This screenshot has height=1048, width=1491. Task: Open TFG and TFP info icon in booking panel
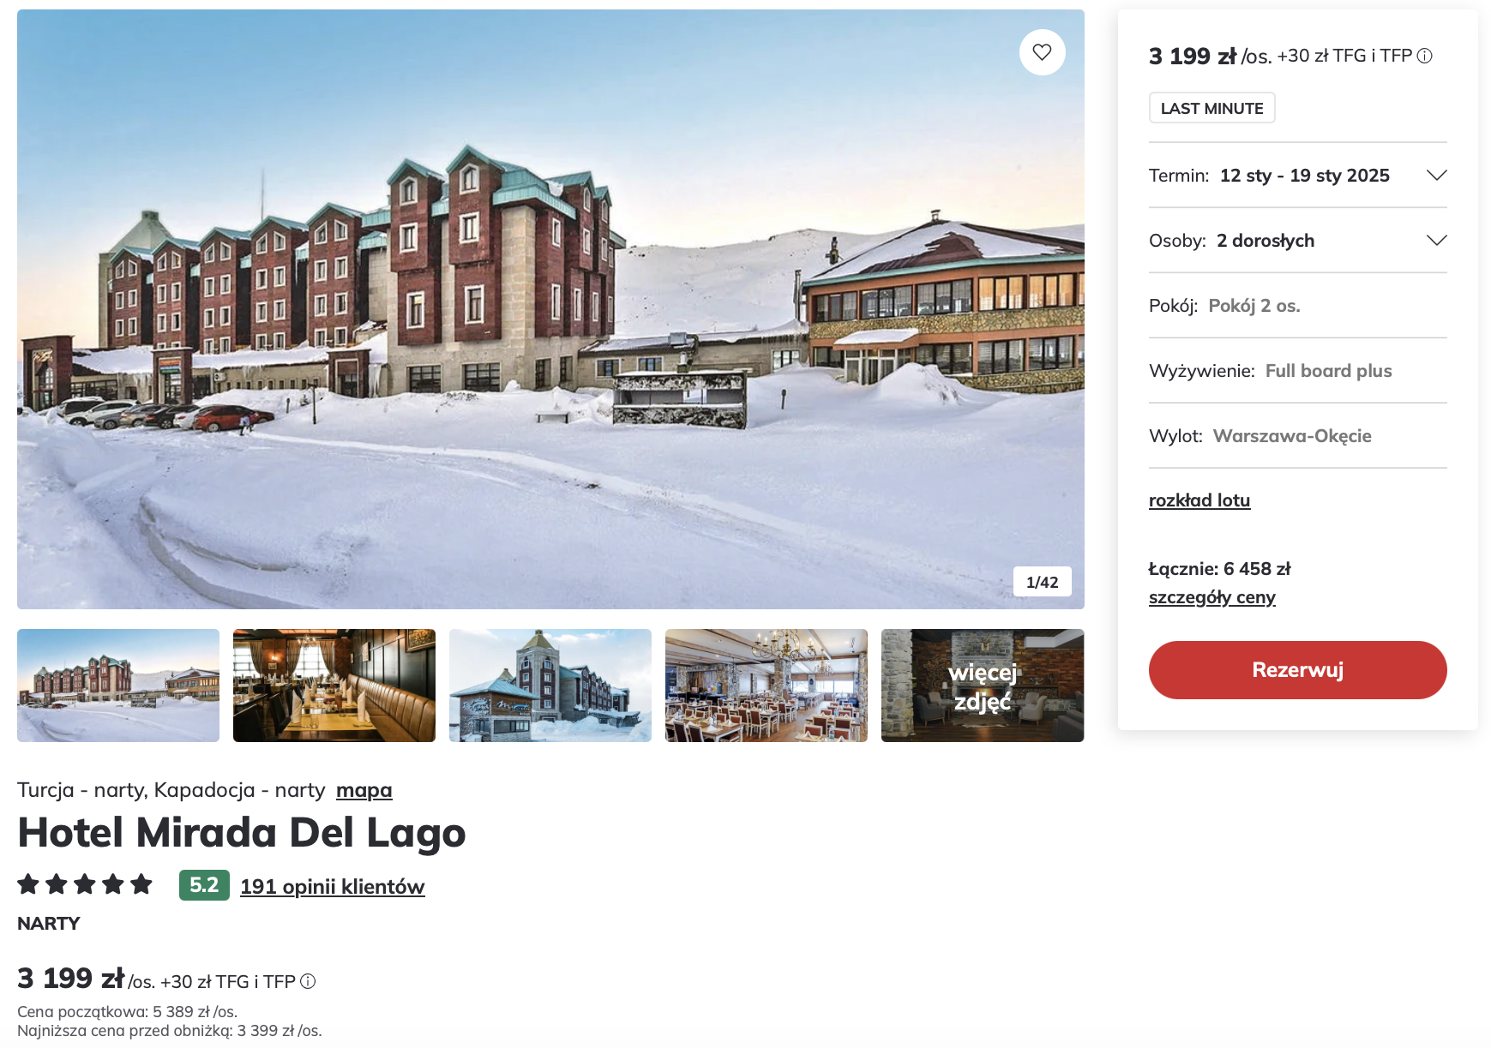point(1424,56)
